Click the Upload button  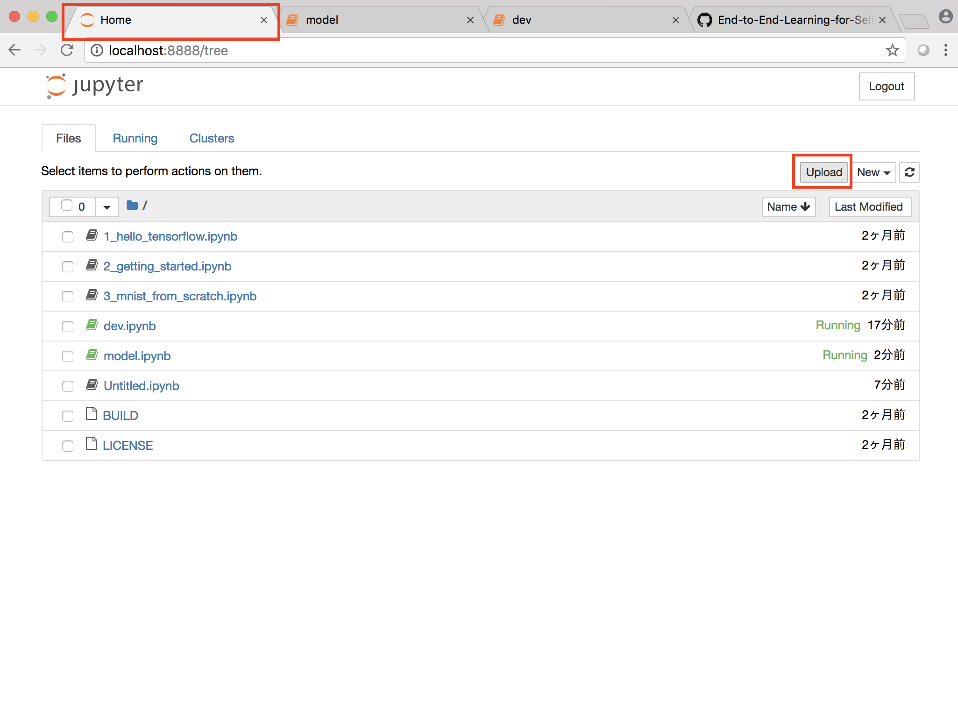823,172
